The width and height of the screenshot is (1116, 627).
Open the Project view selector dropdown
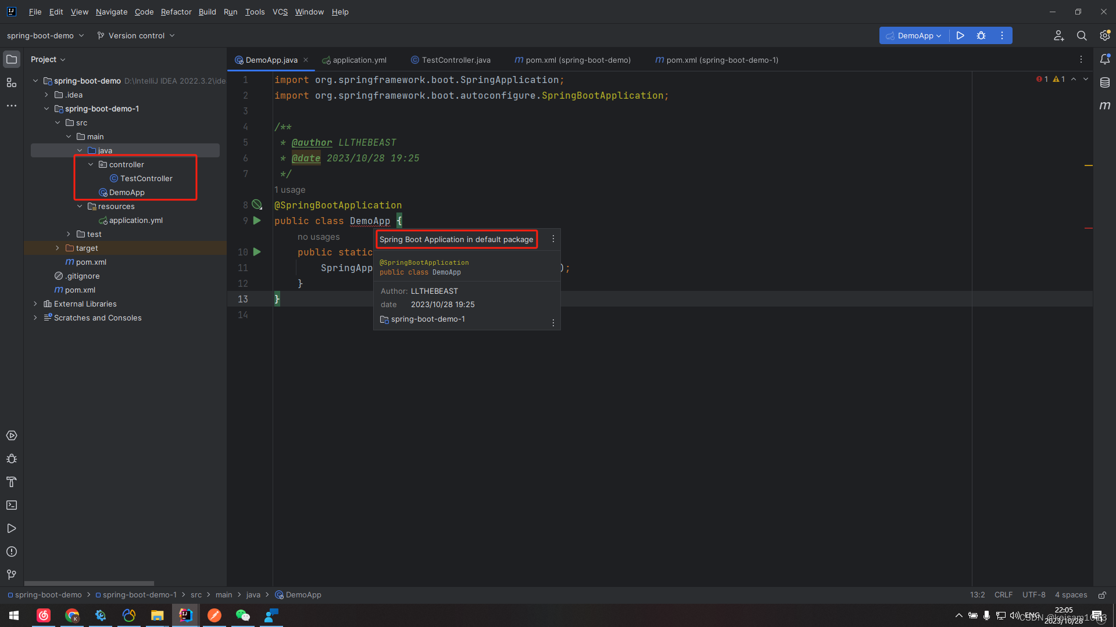click(48, 59)
